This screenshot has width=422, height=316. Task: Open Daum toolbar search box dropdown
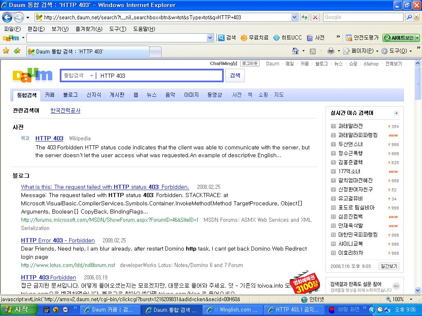pos(210,38)
